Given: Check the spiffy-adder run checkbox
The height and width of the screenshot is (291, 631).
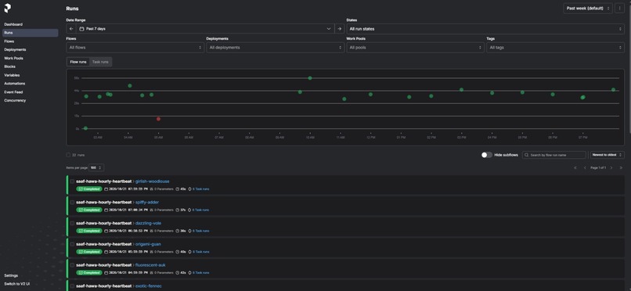Looking at the screenshot, I should 73,202.
